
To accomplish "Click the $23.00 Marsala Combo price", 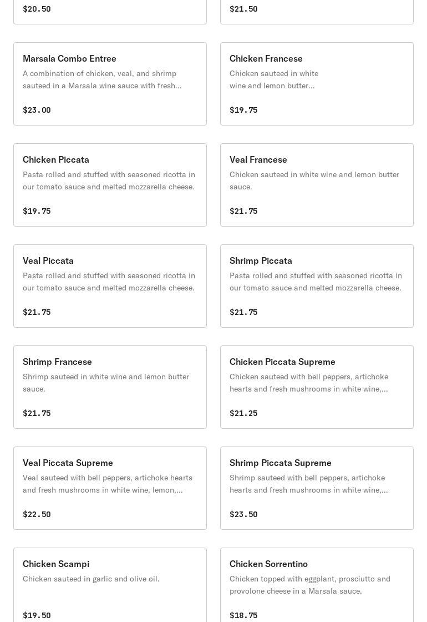I will click(x=37, y=110).
